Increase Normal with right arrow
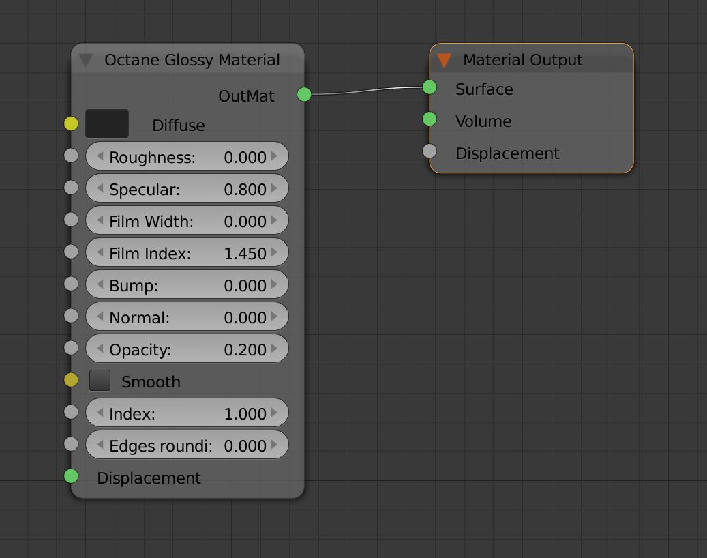 click(x=274, y=317)
